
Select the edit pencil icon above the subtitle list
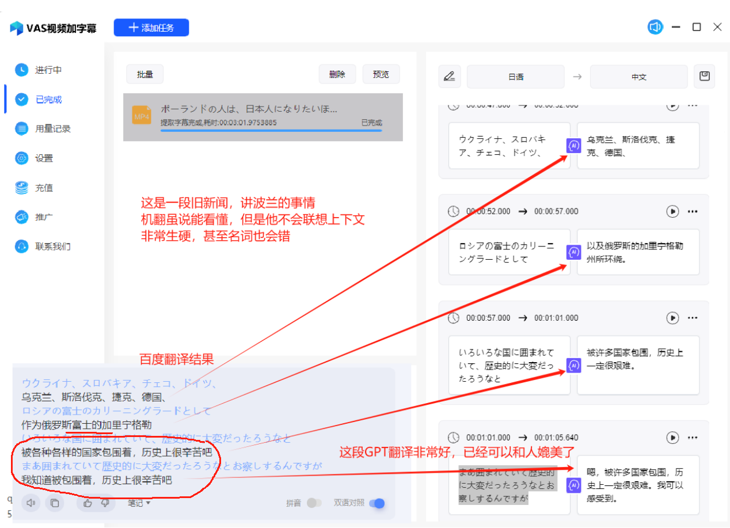click(450, 76)
